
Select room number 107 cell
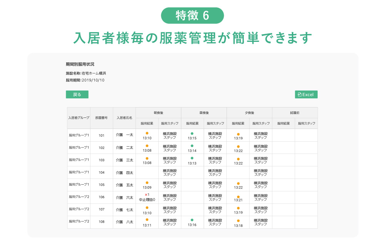point(101,209)
